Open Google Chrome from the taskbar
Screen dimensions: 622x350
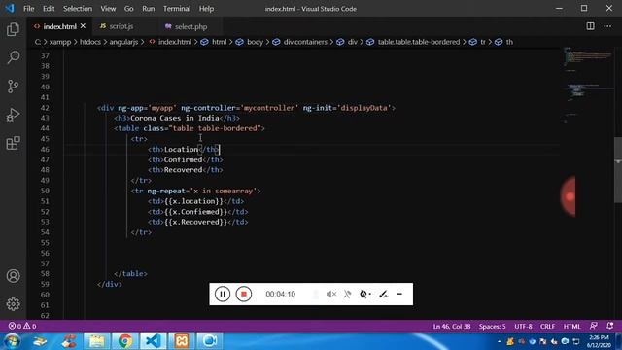pos(125,341)
